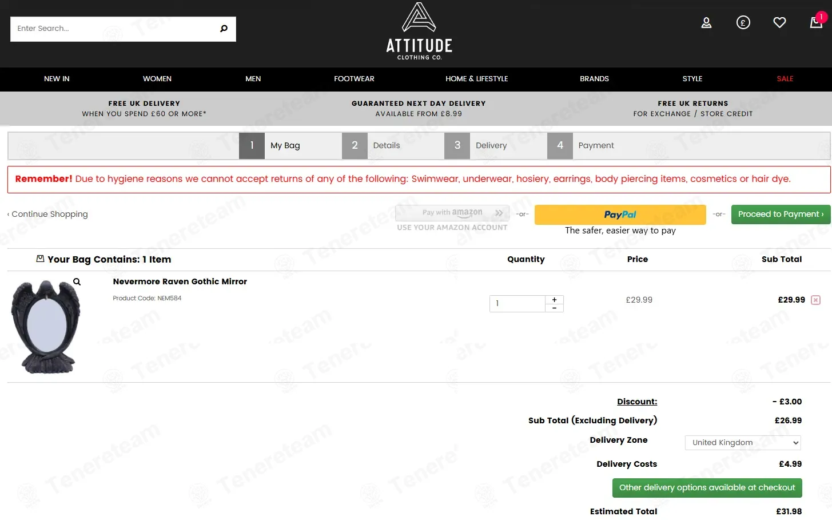Select the Details checkout step

[392, 146]
